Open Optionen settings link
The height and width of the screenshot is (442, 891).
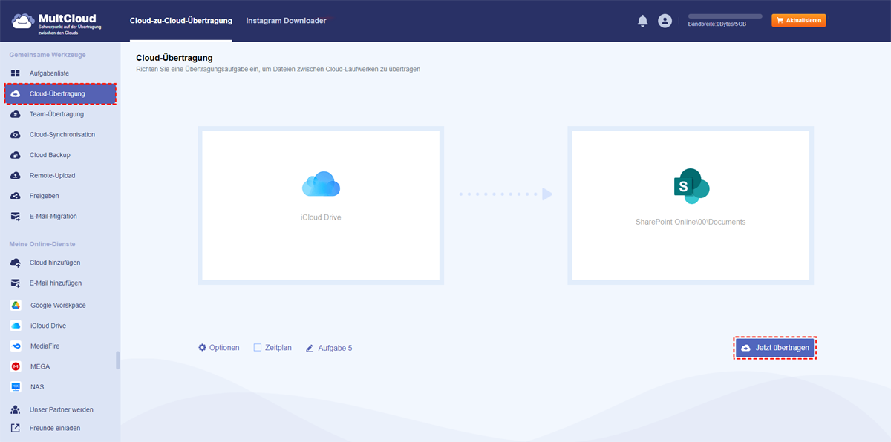[224, 347]
